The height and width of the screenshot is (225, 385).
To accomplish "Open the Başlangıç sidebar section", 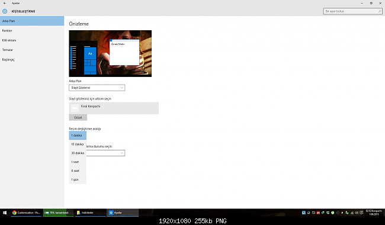I will tap(32, 60).
